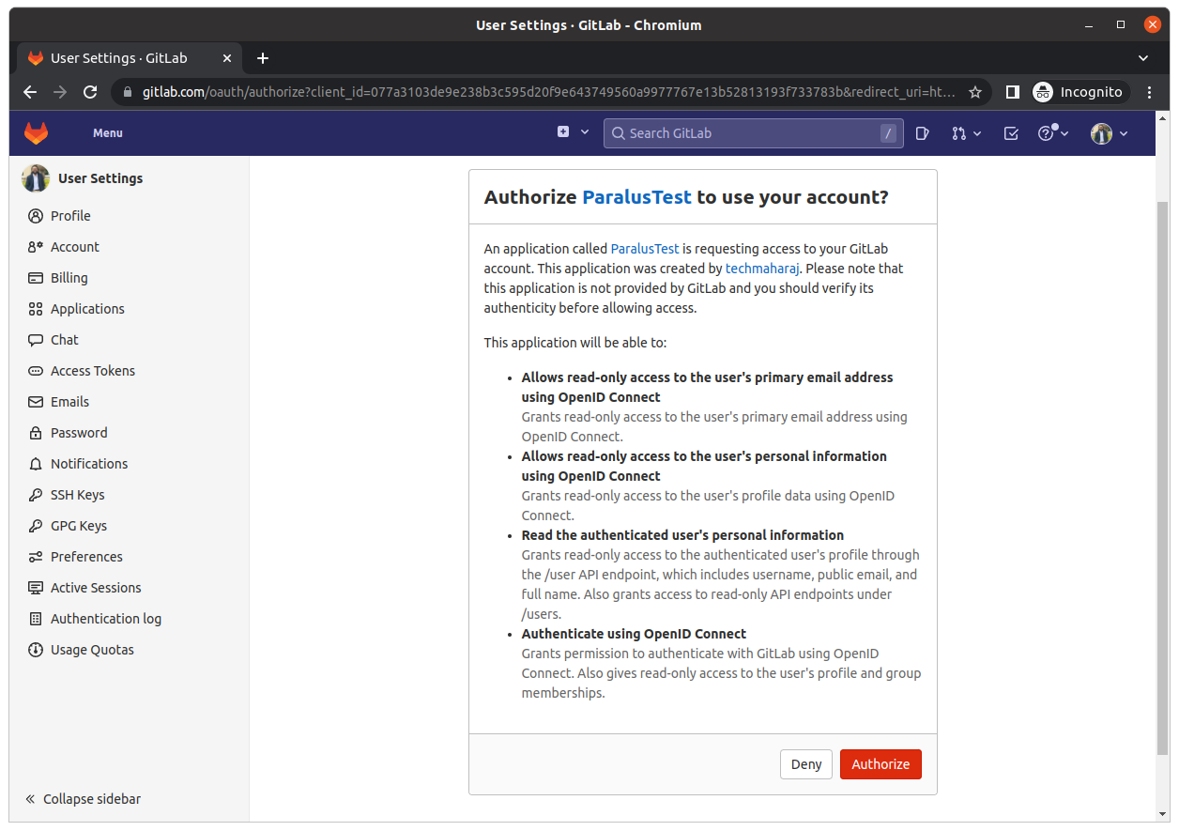
Task: Open the create new plus dropdown
Action: click(573, 133)
